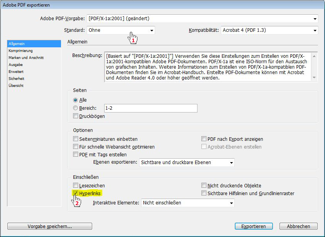The image size is (325, 237).
Task: Check Sichtbare Hilfslinien und Grundlinienraster
Action: pyautogui.click(x=204, y=193)
